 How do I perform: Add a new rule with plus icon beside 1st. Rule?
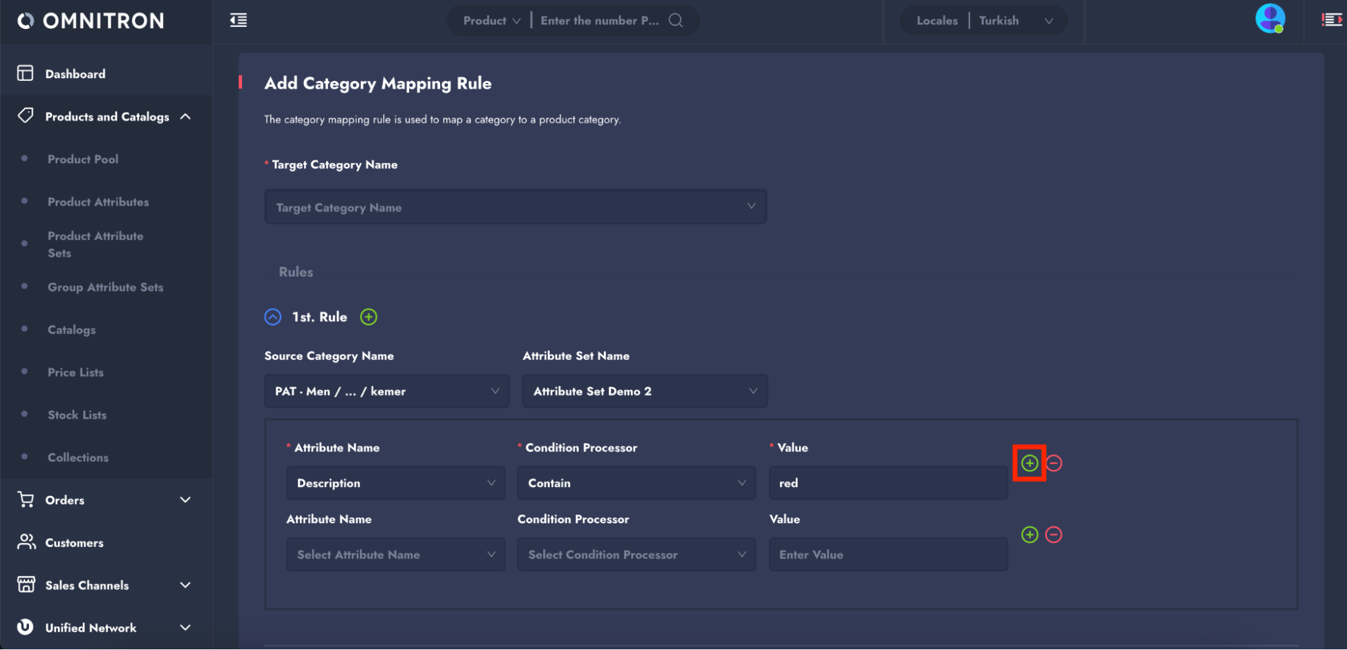pyautogui.click(x=369, y=317)
